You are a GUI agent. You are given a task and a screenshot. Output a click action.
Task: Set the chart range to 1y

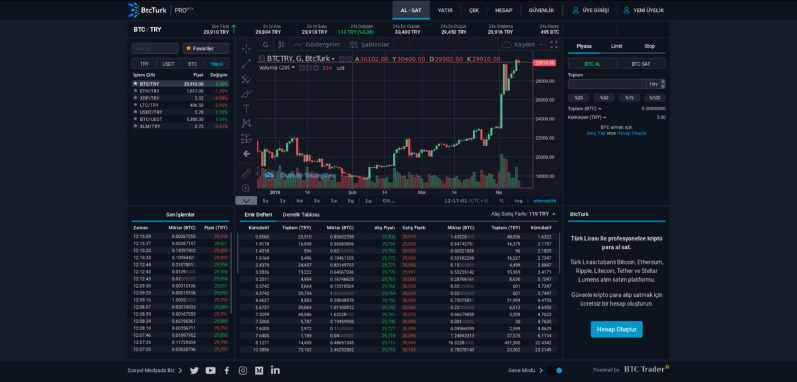click(282, 201)
